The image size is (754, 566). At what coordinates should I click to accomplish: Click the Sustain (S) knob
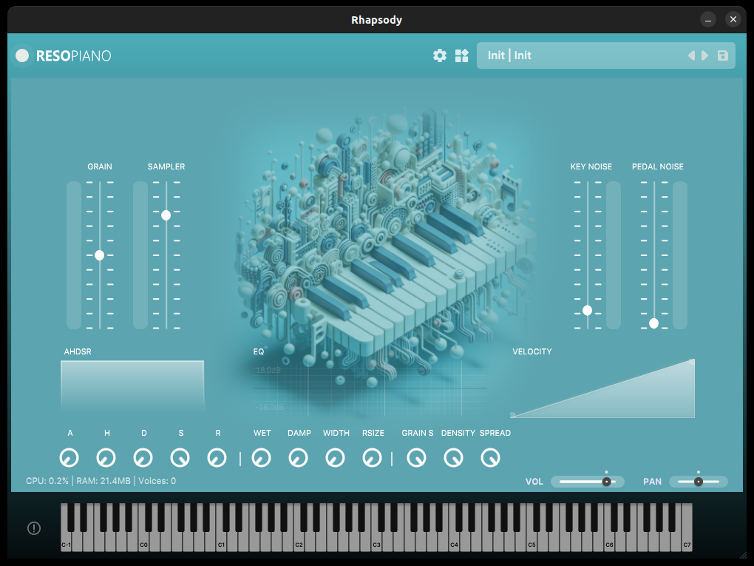click(180, 458)
